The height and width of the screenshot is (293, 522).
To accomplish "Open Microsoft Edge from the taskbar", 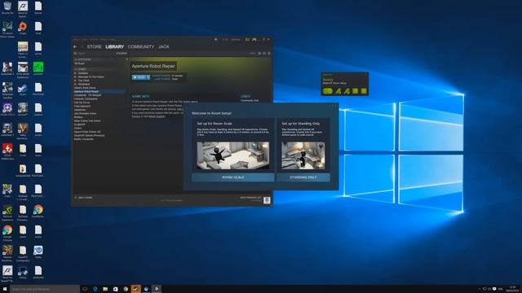I will pyautogui.click(x=95, y=289).
